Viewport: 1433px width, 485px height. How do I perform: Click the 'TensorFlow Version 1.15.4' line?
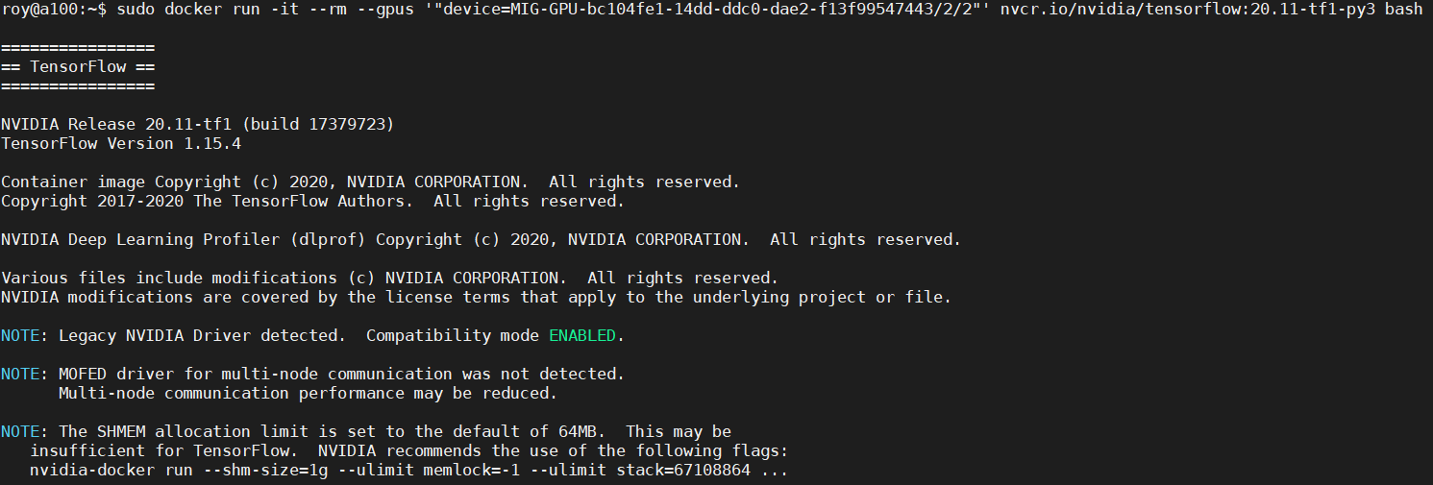pyautogui.click(x=121, y=144)
